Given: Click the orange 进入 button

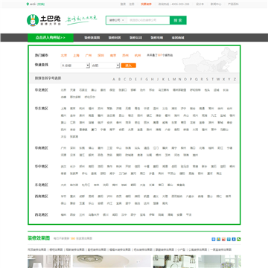Looking at the screenshot, I should pos(129,66).
